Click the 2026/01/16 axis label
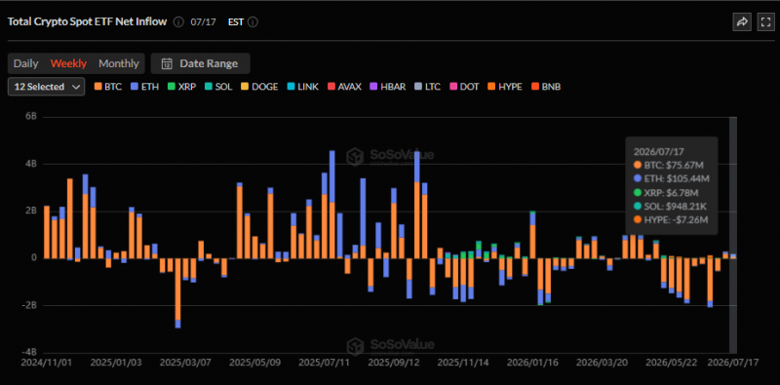The height and width of the screenshot is (385, 780). (x=533, y=363)
